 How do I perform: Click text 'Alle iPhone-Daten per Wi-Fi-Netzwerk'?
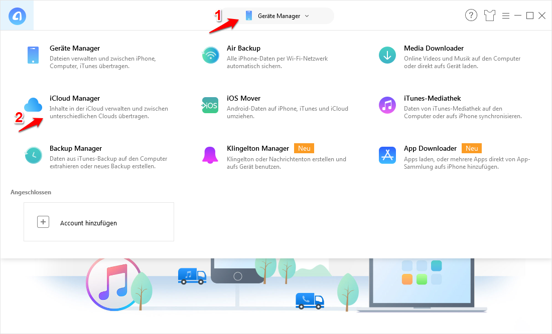point(278,59)
